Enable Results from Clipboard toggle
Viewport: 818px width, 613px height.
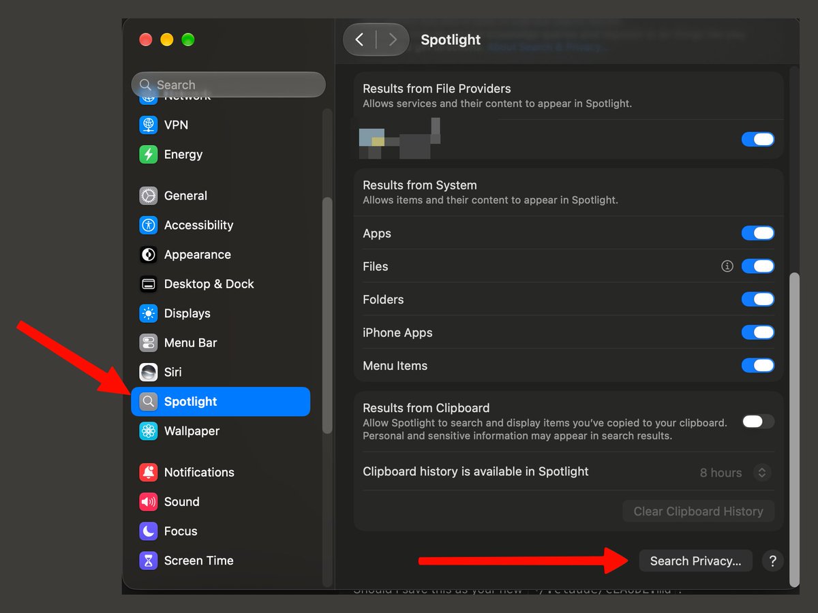click(758, 422)
